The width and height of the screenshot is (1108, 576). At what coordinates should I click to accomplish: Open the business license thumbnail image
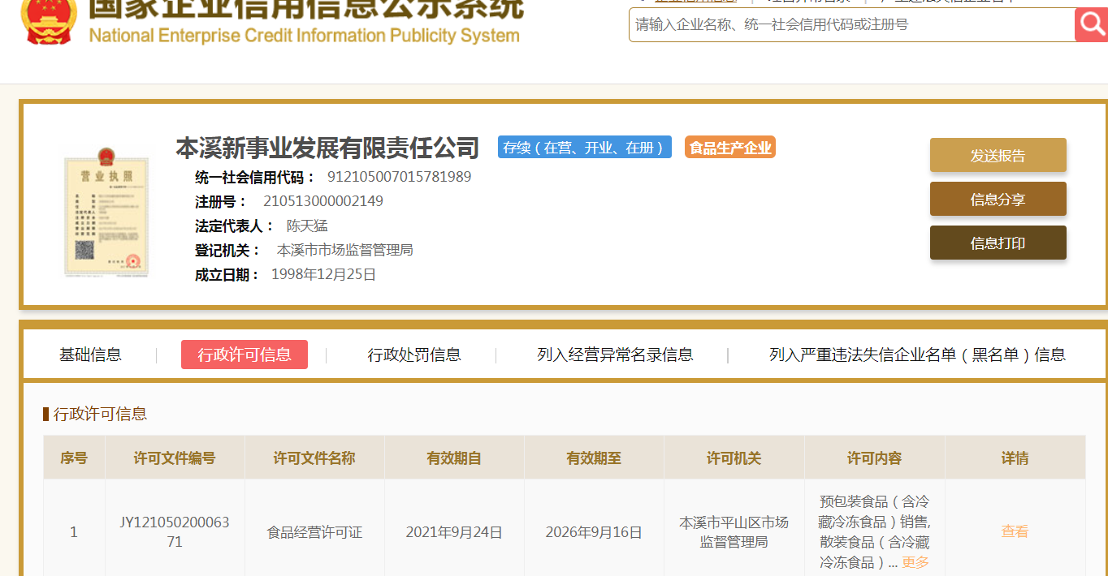click(107, 213)
